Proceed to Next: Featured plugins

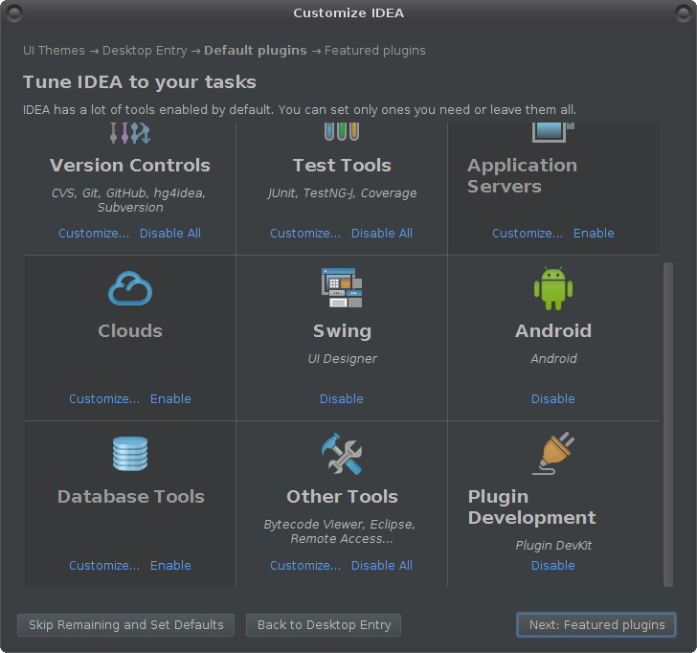coord(596,625)
